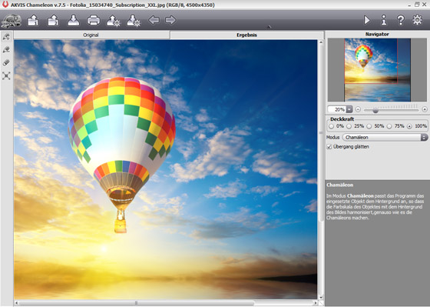Save the fragment using the download gear icon
430x307 pixels.
tap(134, 21)
